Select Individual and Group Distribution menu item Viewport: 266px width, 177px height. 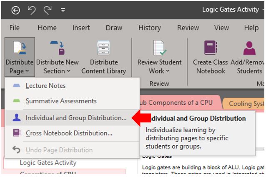coord(72,118)
